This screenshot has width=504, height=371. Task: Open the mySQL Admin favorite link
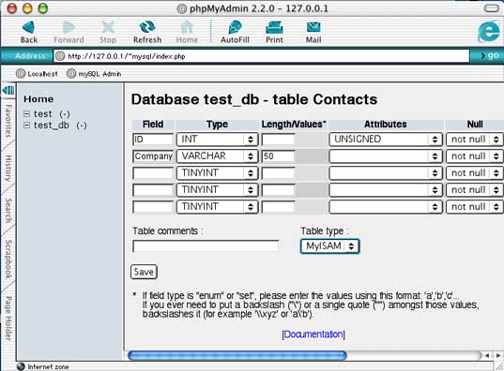pos(94,74)
